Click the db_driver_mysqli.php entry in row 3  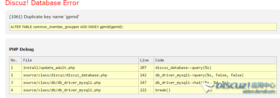(80, 83)
